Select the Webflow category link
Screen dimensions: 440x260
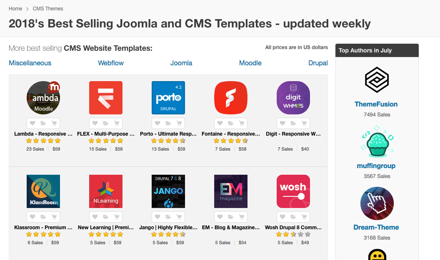click(x=111, y=63)
